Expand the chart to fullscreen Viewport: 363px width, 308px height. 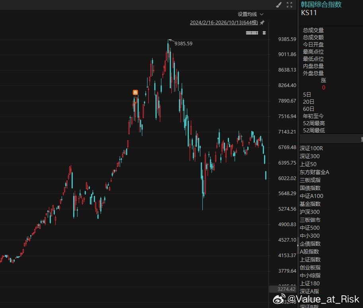[x=289, y=5]
